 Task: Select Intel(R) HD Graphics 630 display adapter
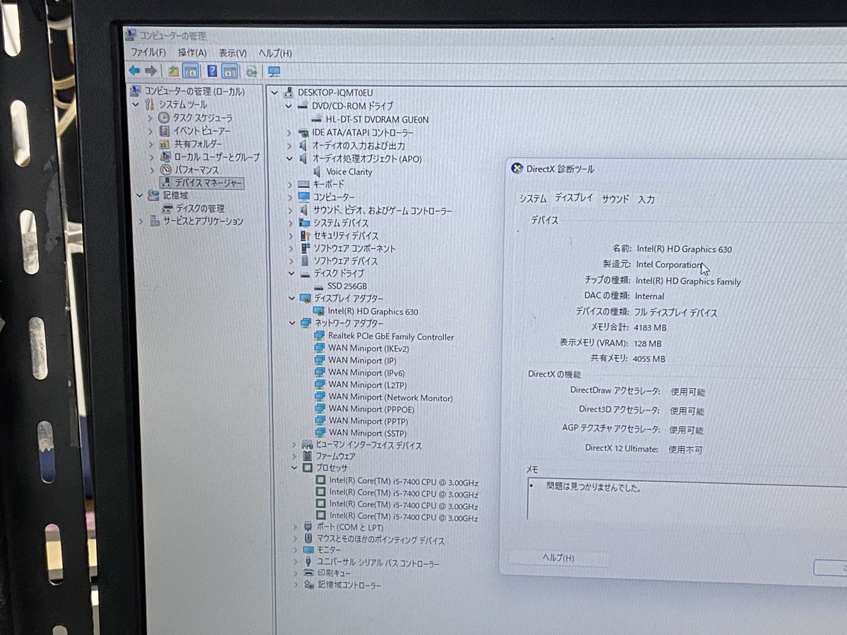(x=373, y=311)
